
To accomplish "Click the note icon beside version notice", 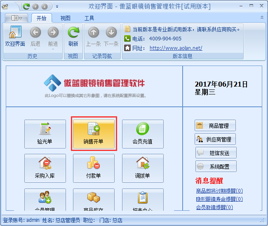I will (127, 29).
